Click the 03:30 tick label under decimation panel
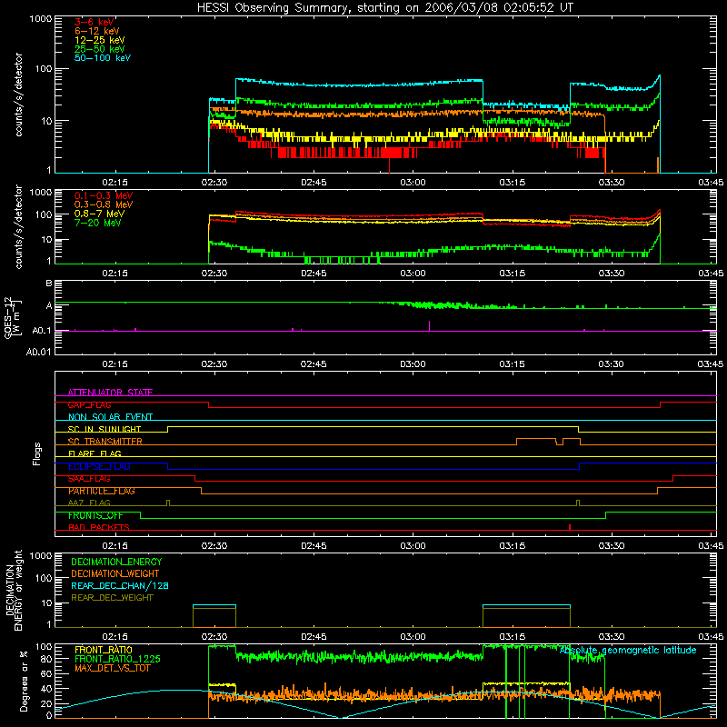This screenshot has height=727, width=727. tap(611, 637)
